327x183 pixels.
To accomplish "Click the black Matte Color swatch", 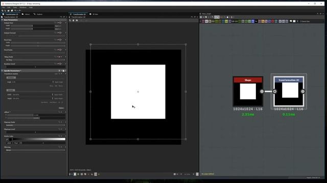I will coord(10,139).
